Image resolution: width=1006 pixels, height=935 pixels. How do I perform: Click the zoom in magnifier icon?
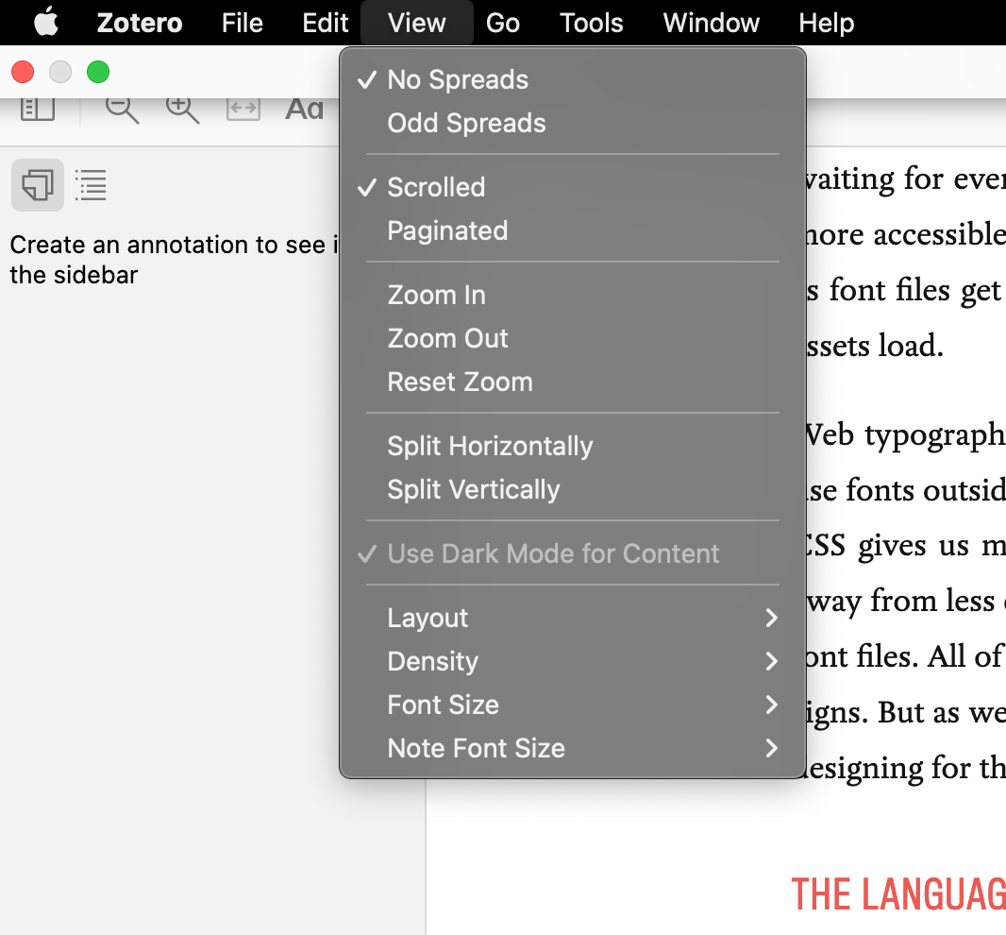pyautogui.click(x=182, y=109)
